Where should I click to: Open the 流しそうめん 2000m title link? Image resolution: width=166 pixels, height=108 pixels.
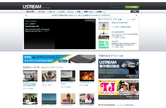(x=67, y=83)
